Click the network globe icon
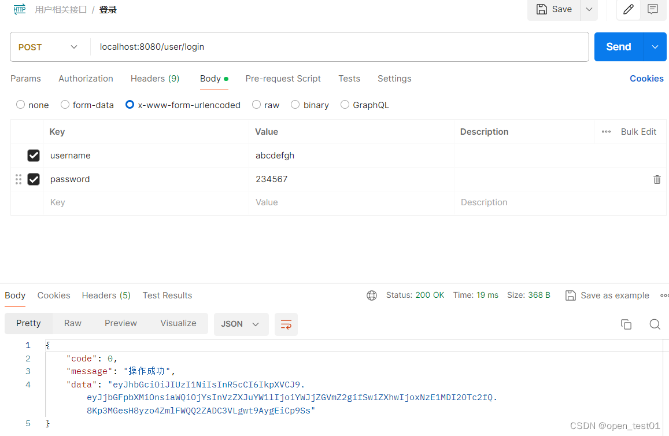The image size is (669, 436). (372, 295)
